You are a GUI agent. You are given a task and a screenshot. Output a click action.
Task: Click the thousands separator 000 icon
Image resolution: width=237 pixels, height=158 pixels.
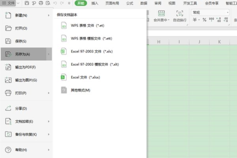(211, 20)
